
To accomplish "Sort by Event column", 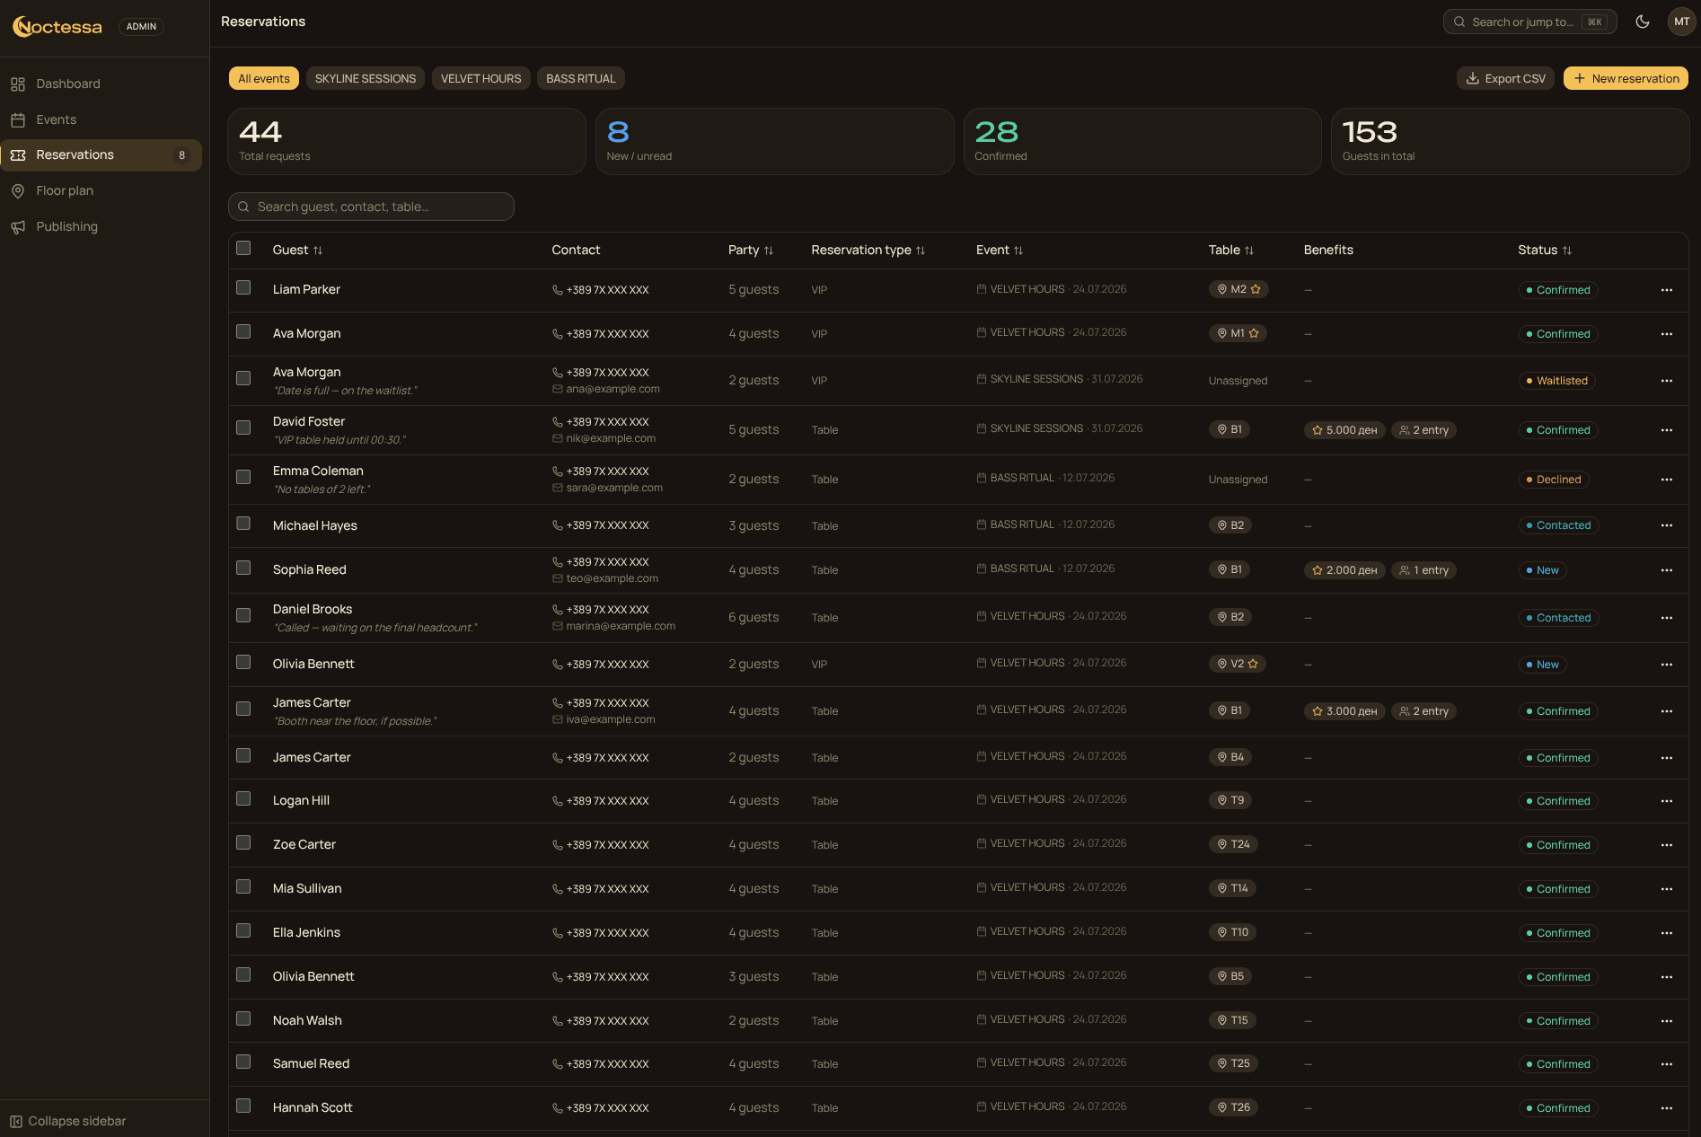I will pos(1000,250).
